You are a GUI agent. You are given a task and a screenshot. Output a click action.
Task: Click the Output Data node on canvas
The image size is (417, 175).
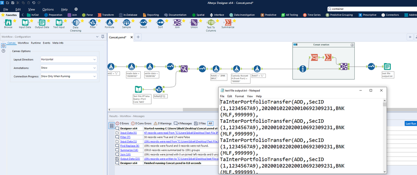(386, 67)
